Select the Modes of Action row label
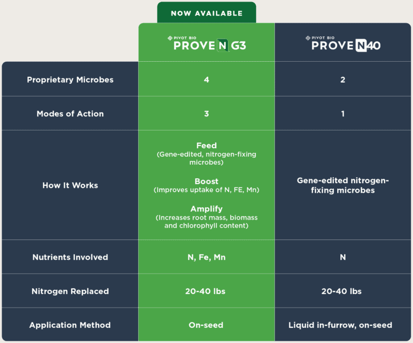Screen dimensions: 413x343 point(70,114)
